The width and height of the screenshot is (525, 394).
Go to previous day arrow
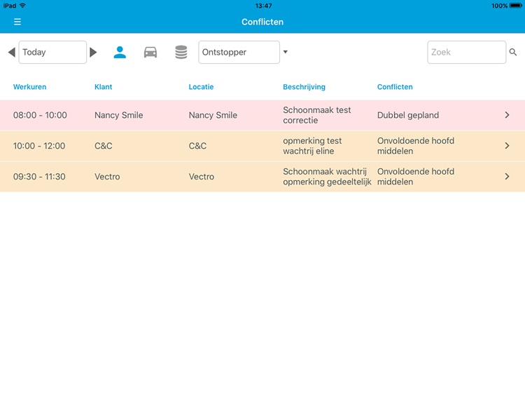(x=12, y=53)
